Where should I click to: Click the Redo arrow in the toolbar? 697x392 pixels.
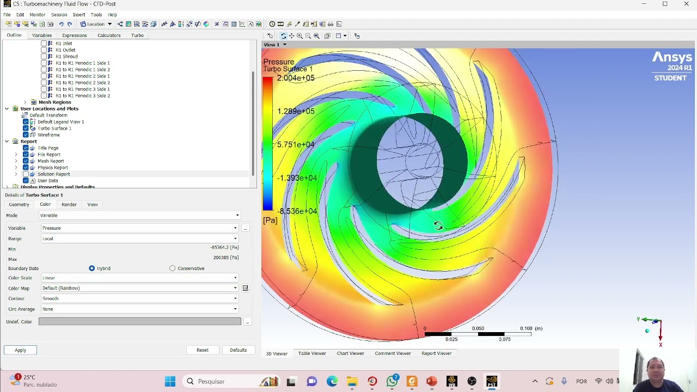tap(69, 24)
